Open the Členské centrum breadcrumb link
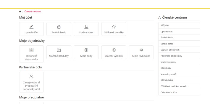The image size is (210, 112). pos(33,11)
